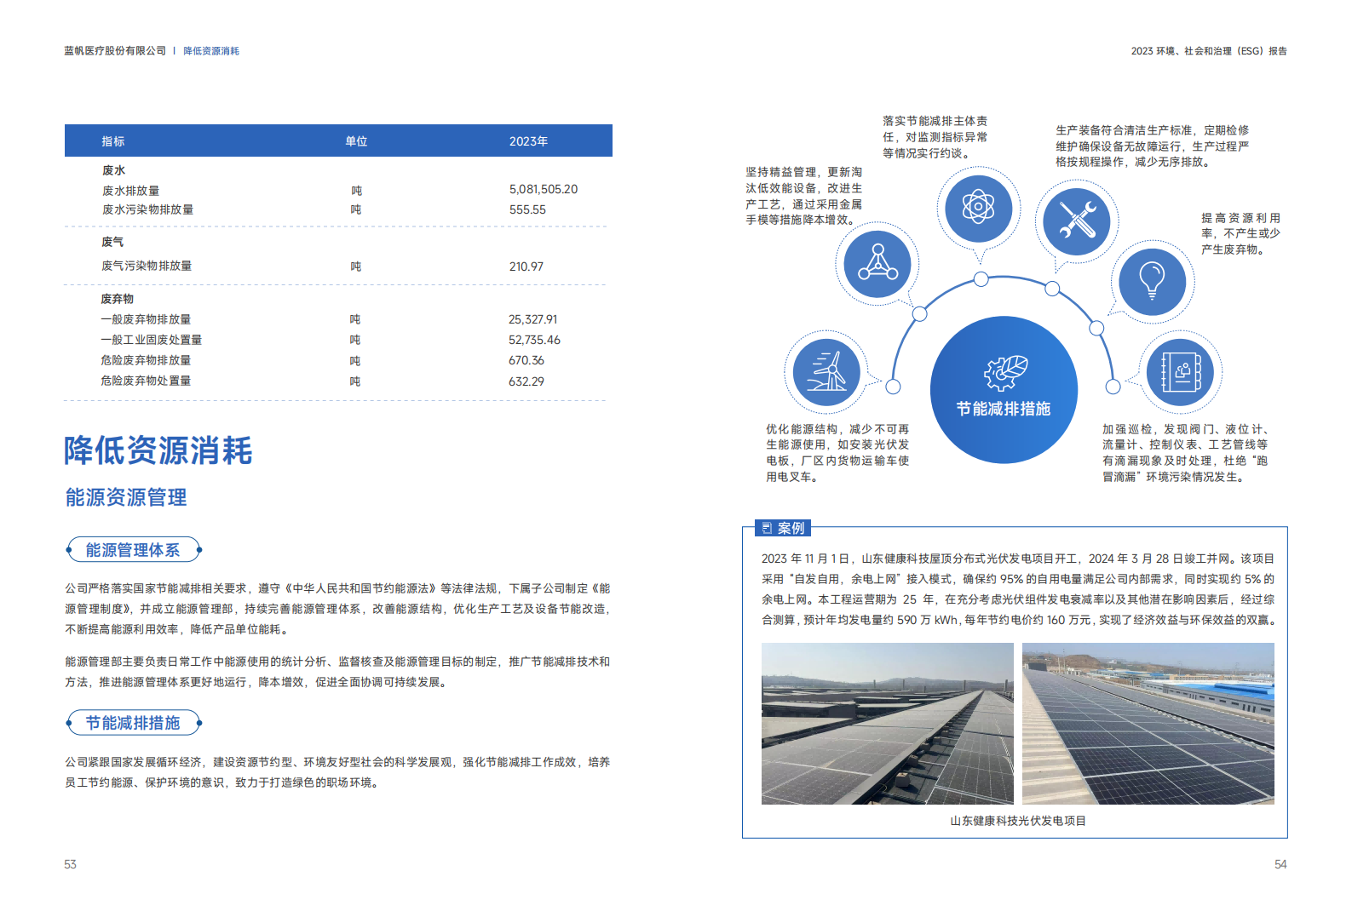Click the caption 山东健康科技光伏发电项目

coord(1018,821)
